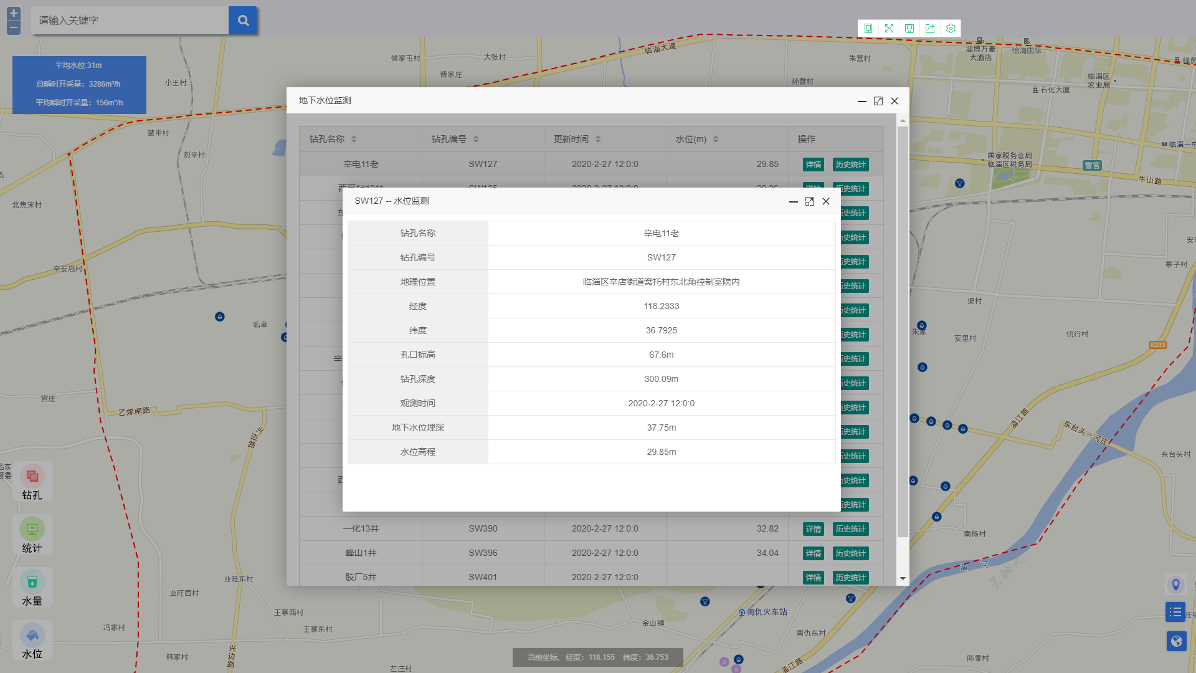Click the tablet device toolbar icon
Viewport: 1196px width, 673px height.
(868, 29)
